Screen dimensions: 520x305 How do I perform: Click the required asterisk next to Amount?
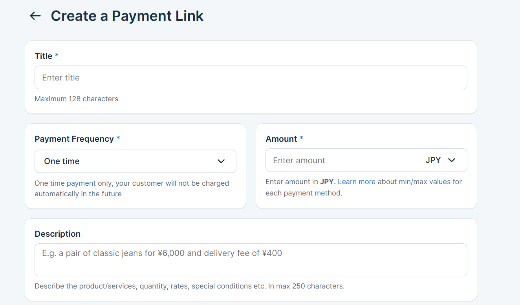tap(302, 139)
